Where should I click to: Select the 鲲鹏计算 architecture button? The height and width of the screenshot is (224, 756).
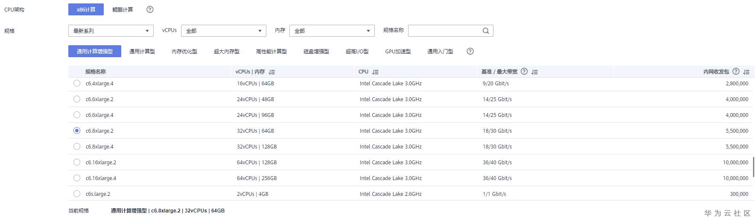pos(123,9)
